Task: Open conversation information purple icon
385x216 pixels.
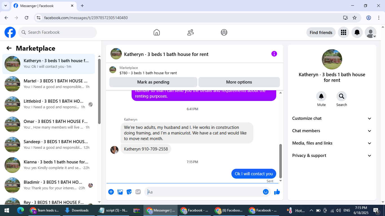Action: coord(274,54)
